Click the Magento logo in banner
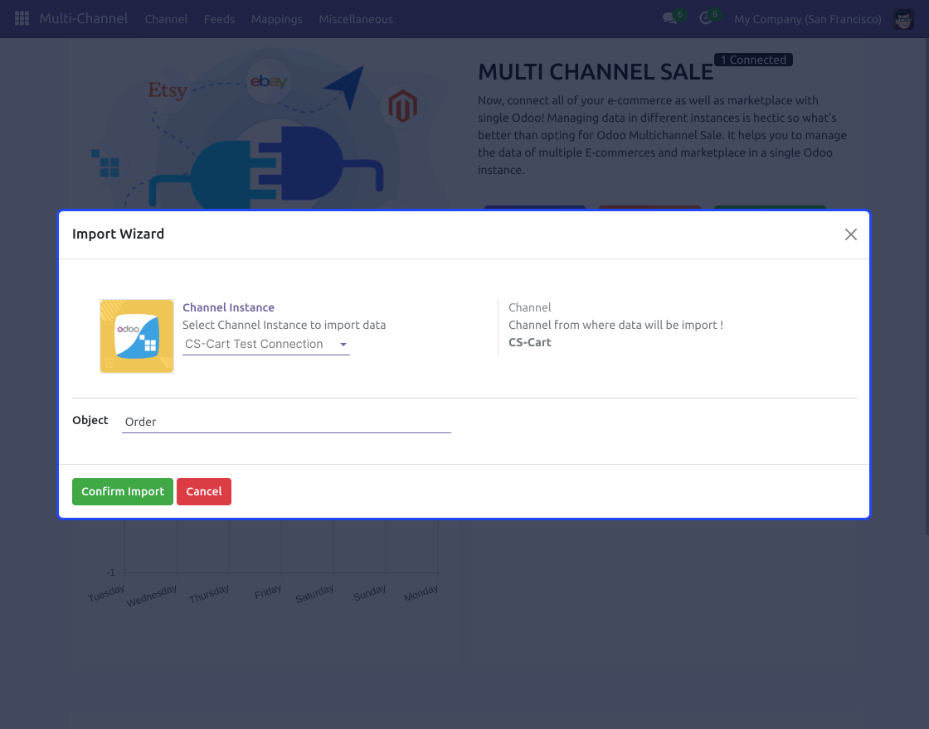 tap(402, 107)
